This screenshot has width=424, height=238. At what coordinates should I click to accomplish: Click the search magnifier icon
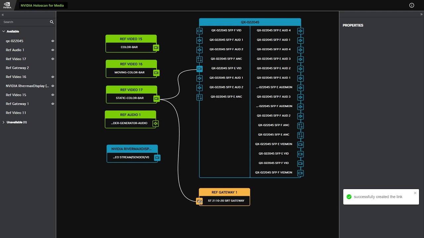52,22
